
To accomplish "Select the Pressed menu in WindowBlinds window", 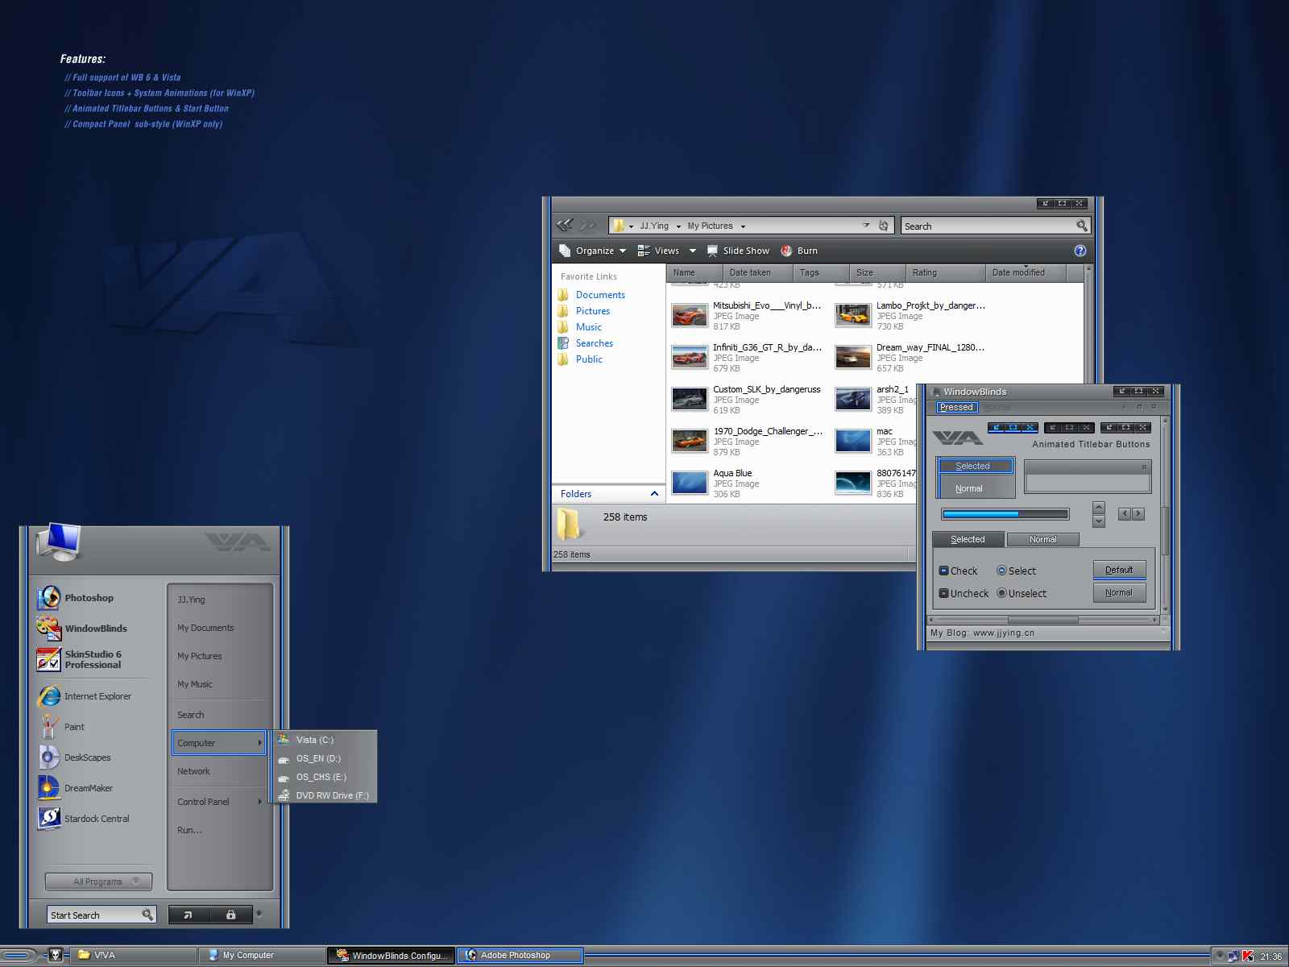I will click(956, 408).
